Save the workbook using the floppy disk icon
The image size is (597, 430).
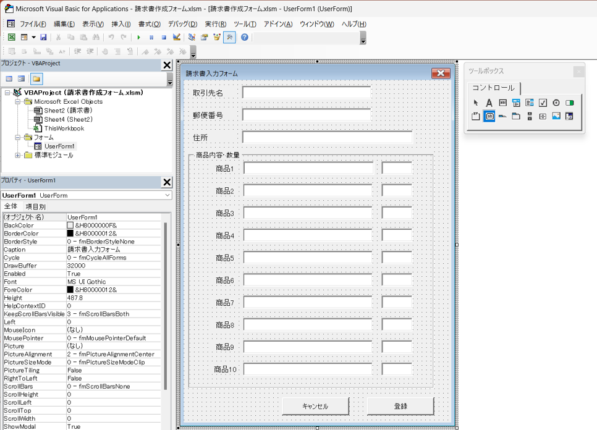(x=44, y=37)
